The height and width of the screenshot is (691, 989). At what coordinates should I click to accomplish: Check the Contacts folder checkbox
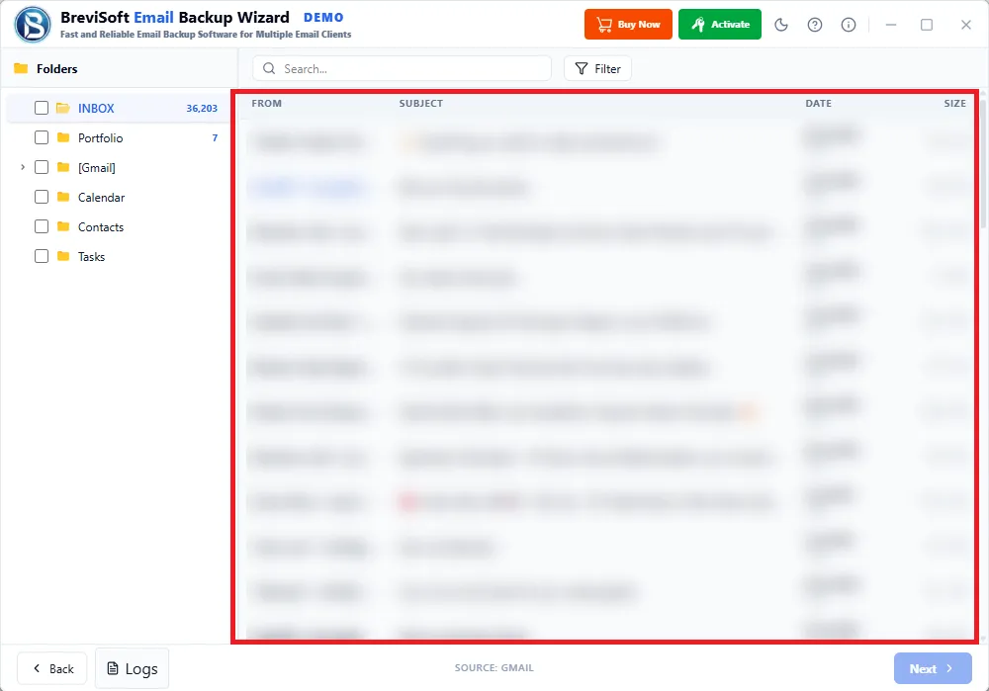pyautogui.click(x=42, y=226)
